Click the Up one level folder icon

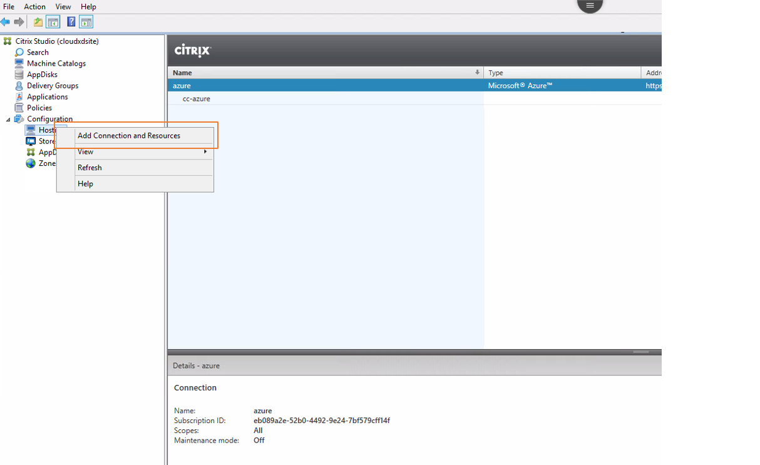click(x=38, y=22)
